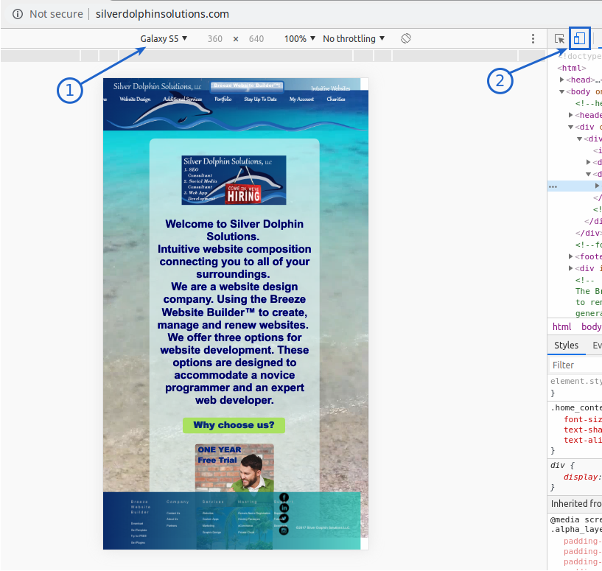Image resolution: width=602 pixels, height=571 pixels.
Task: Select the html breadcrumb
Action: (x=561, y=327)
